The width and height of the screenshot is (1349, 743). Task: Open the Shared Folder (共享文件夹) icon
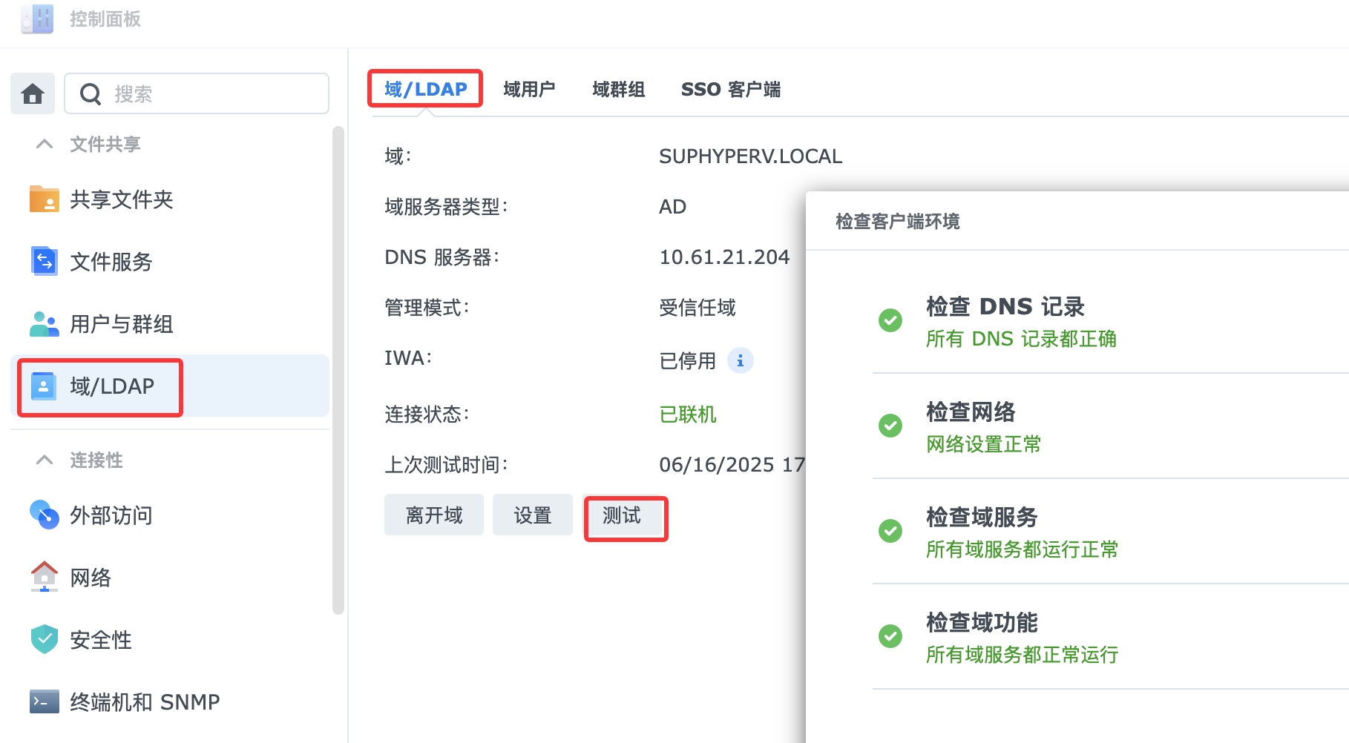click(45, 199)
